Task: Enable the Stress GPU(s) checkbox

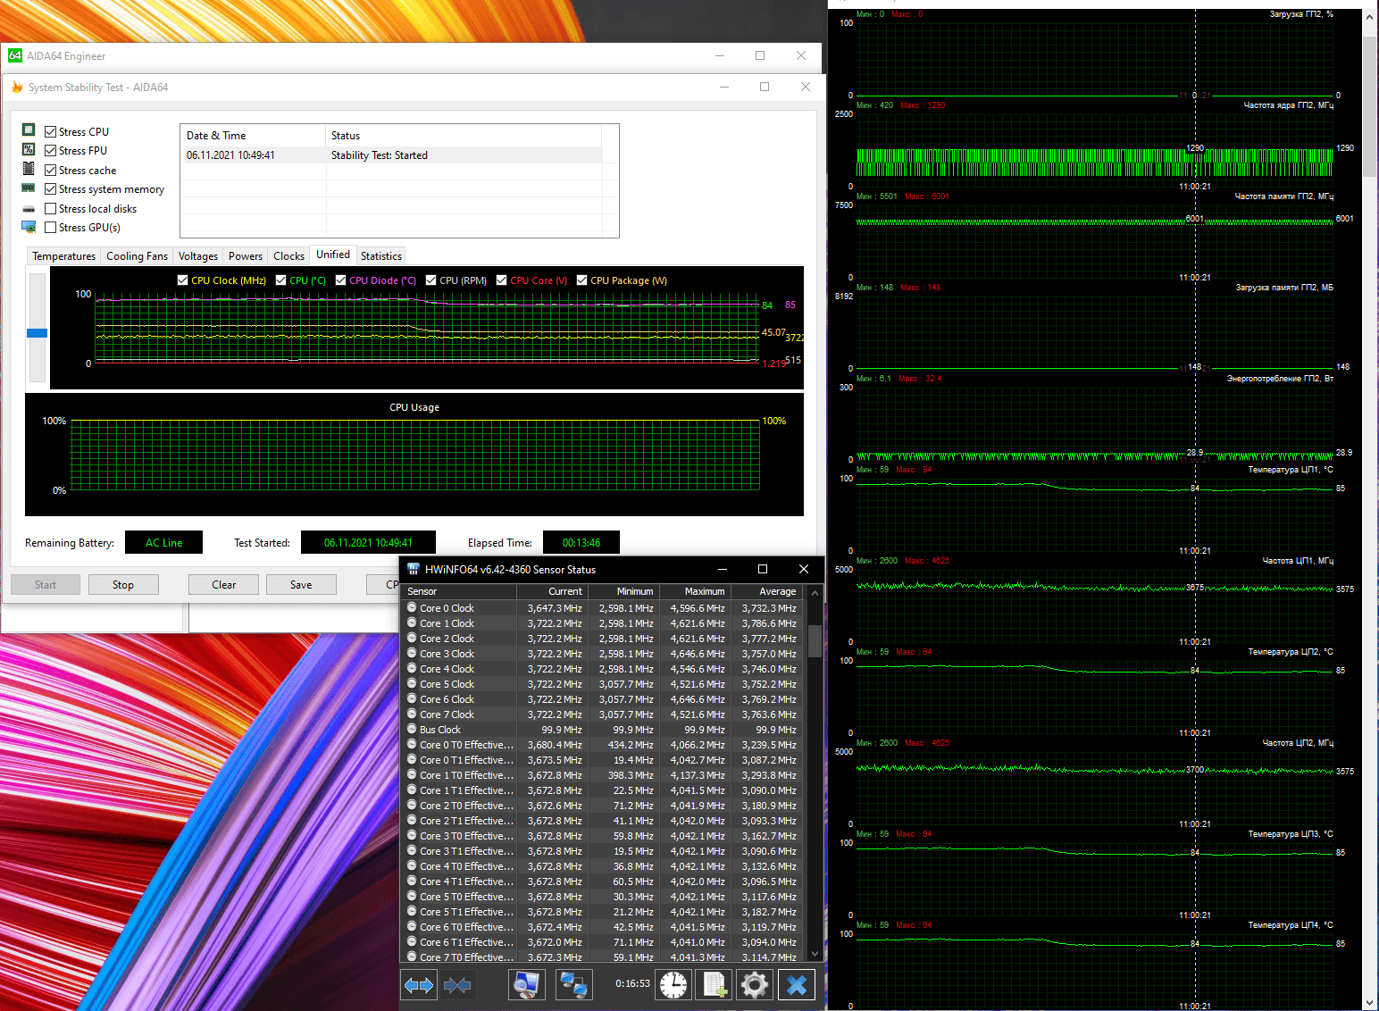Action: (51, 228)
